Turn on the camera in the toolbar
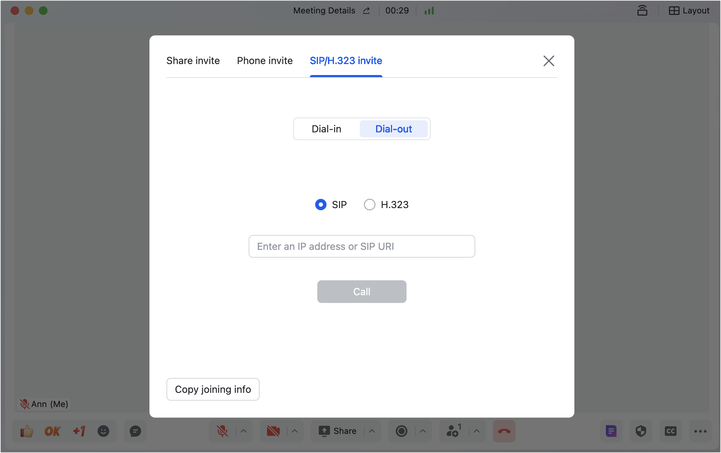Viewport: 721px width, 453px height. coord(273,431)
